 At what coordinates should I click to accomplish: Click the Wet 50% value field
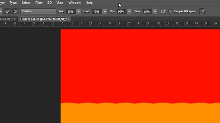(71, 11)
